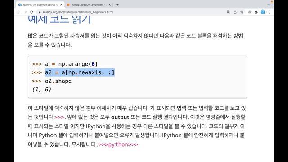Close the NumPy absolute basics tab
Viewport: 288px width, 162px height.
(61, 5)
